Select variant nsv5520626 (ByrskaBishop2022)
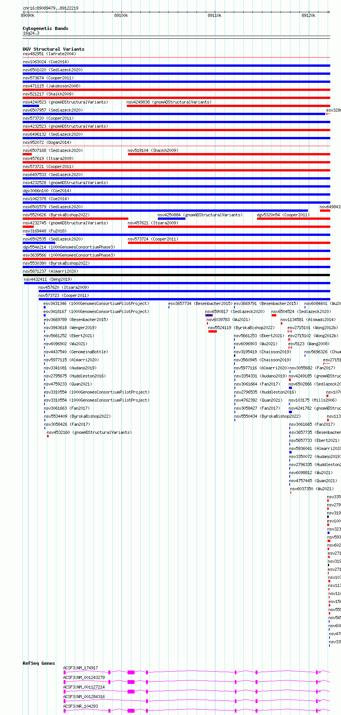This screenshot has width=341, height=715. (x=56, y=215)
